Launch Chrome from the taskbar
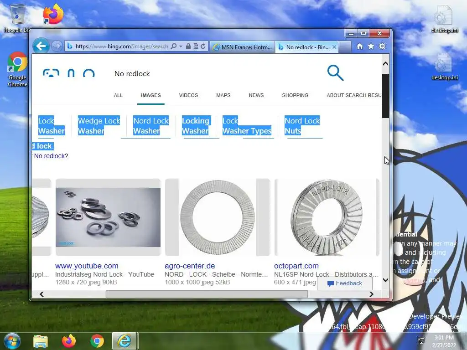The height and width of the screenshot is (350, 467). [97, 341]
